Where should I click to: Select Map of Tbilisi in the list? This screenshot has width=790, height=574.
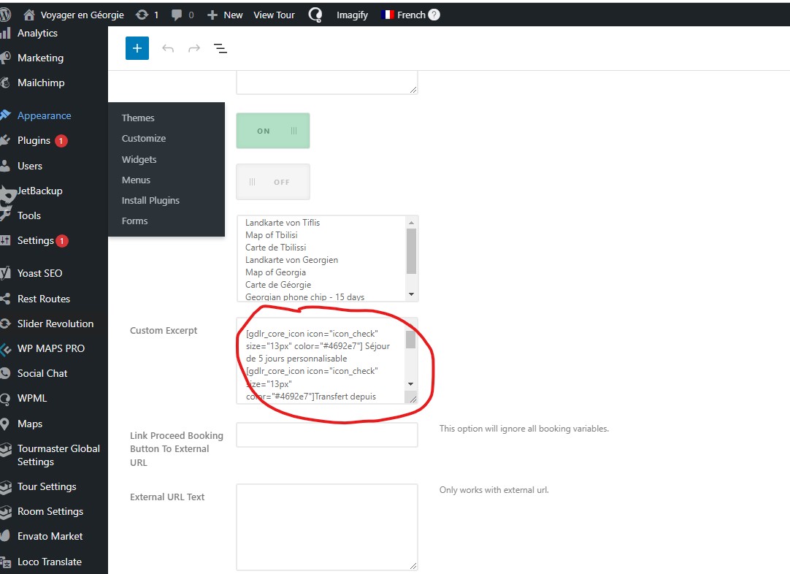[272, 235]
